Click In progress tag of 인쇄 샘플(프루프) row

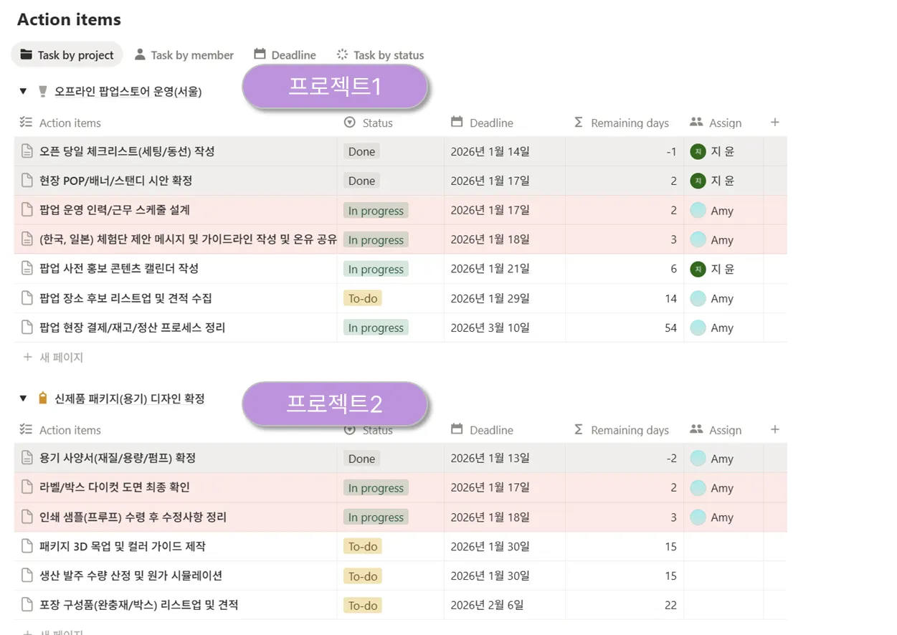[376, 517]
